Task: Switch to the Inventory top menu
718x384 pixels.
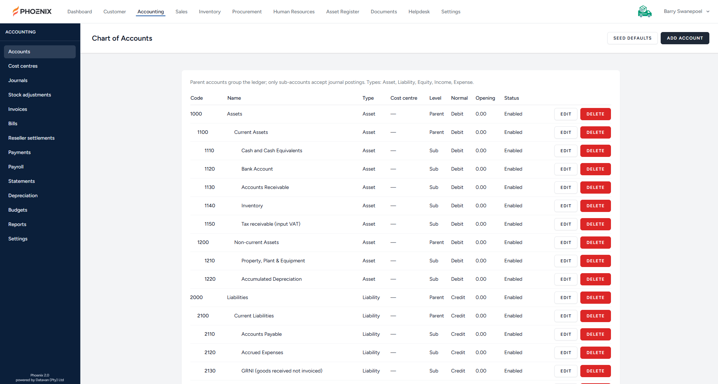Action: pyautogui.click(x=210, y=12)
